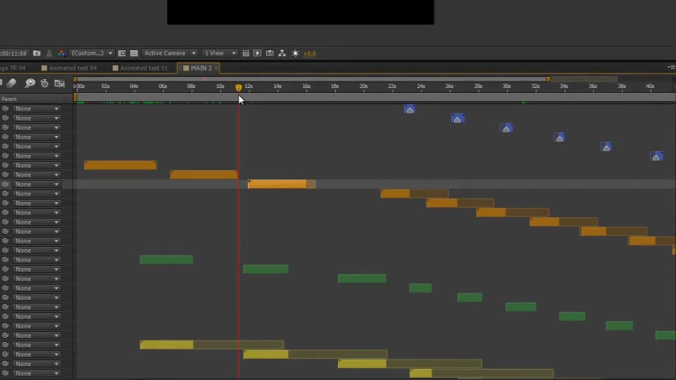Viewport: 676px width, 380px height.
Task: Select the orange layer bar ending at playhead
Action: (x=204, y=175)
